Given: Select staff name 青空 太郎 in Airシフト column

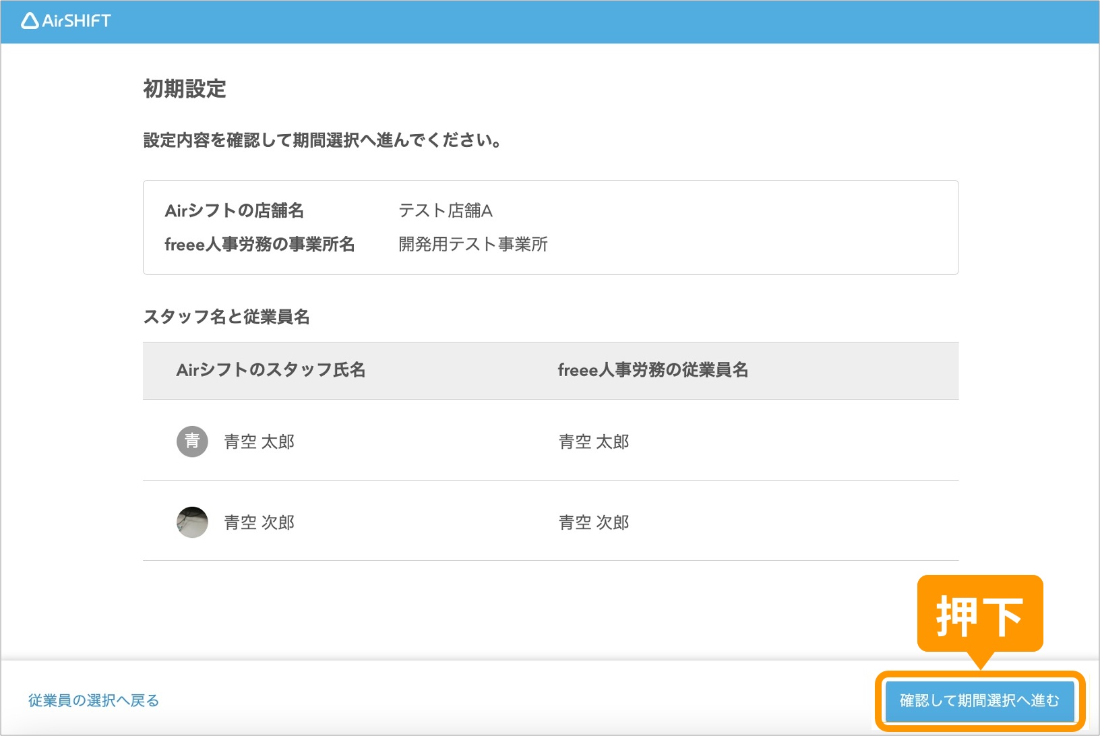Looking at the screenshot, I should pos(259,441).
